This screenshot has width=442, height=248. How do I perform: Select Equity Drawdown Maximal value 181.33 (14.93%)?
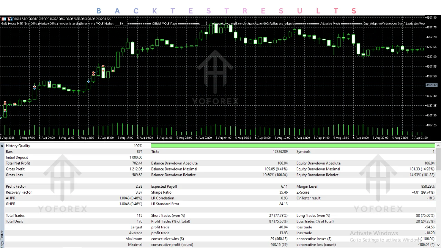[x=422, y=169]
